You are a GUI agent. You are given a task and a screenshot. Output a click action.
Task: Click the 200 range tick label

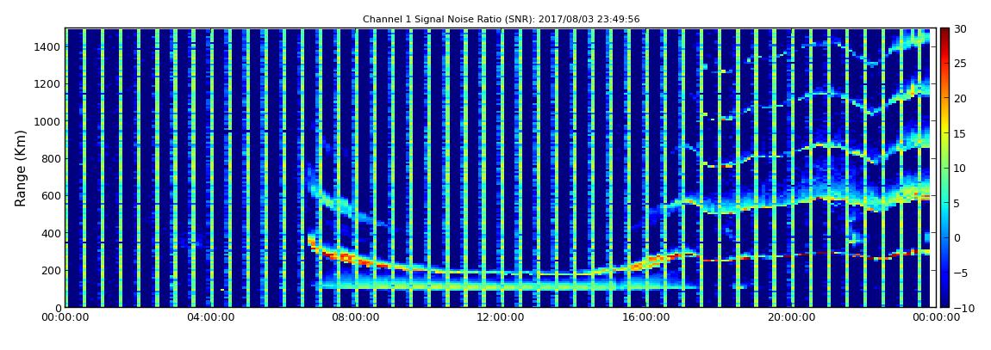pos(51,271)
